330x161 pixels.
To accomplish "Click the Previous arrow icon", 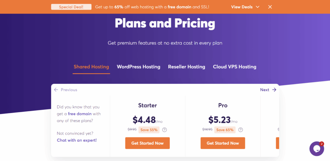I will pyautogui.click(x=56, y=90).
